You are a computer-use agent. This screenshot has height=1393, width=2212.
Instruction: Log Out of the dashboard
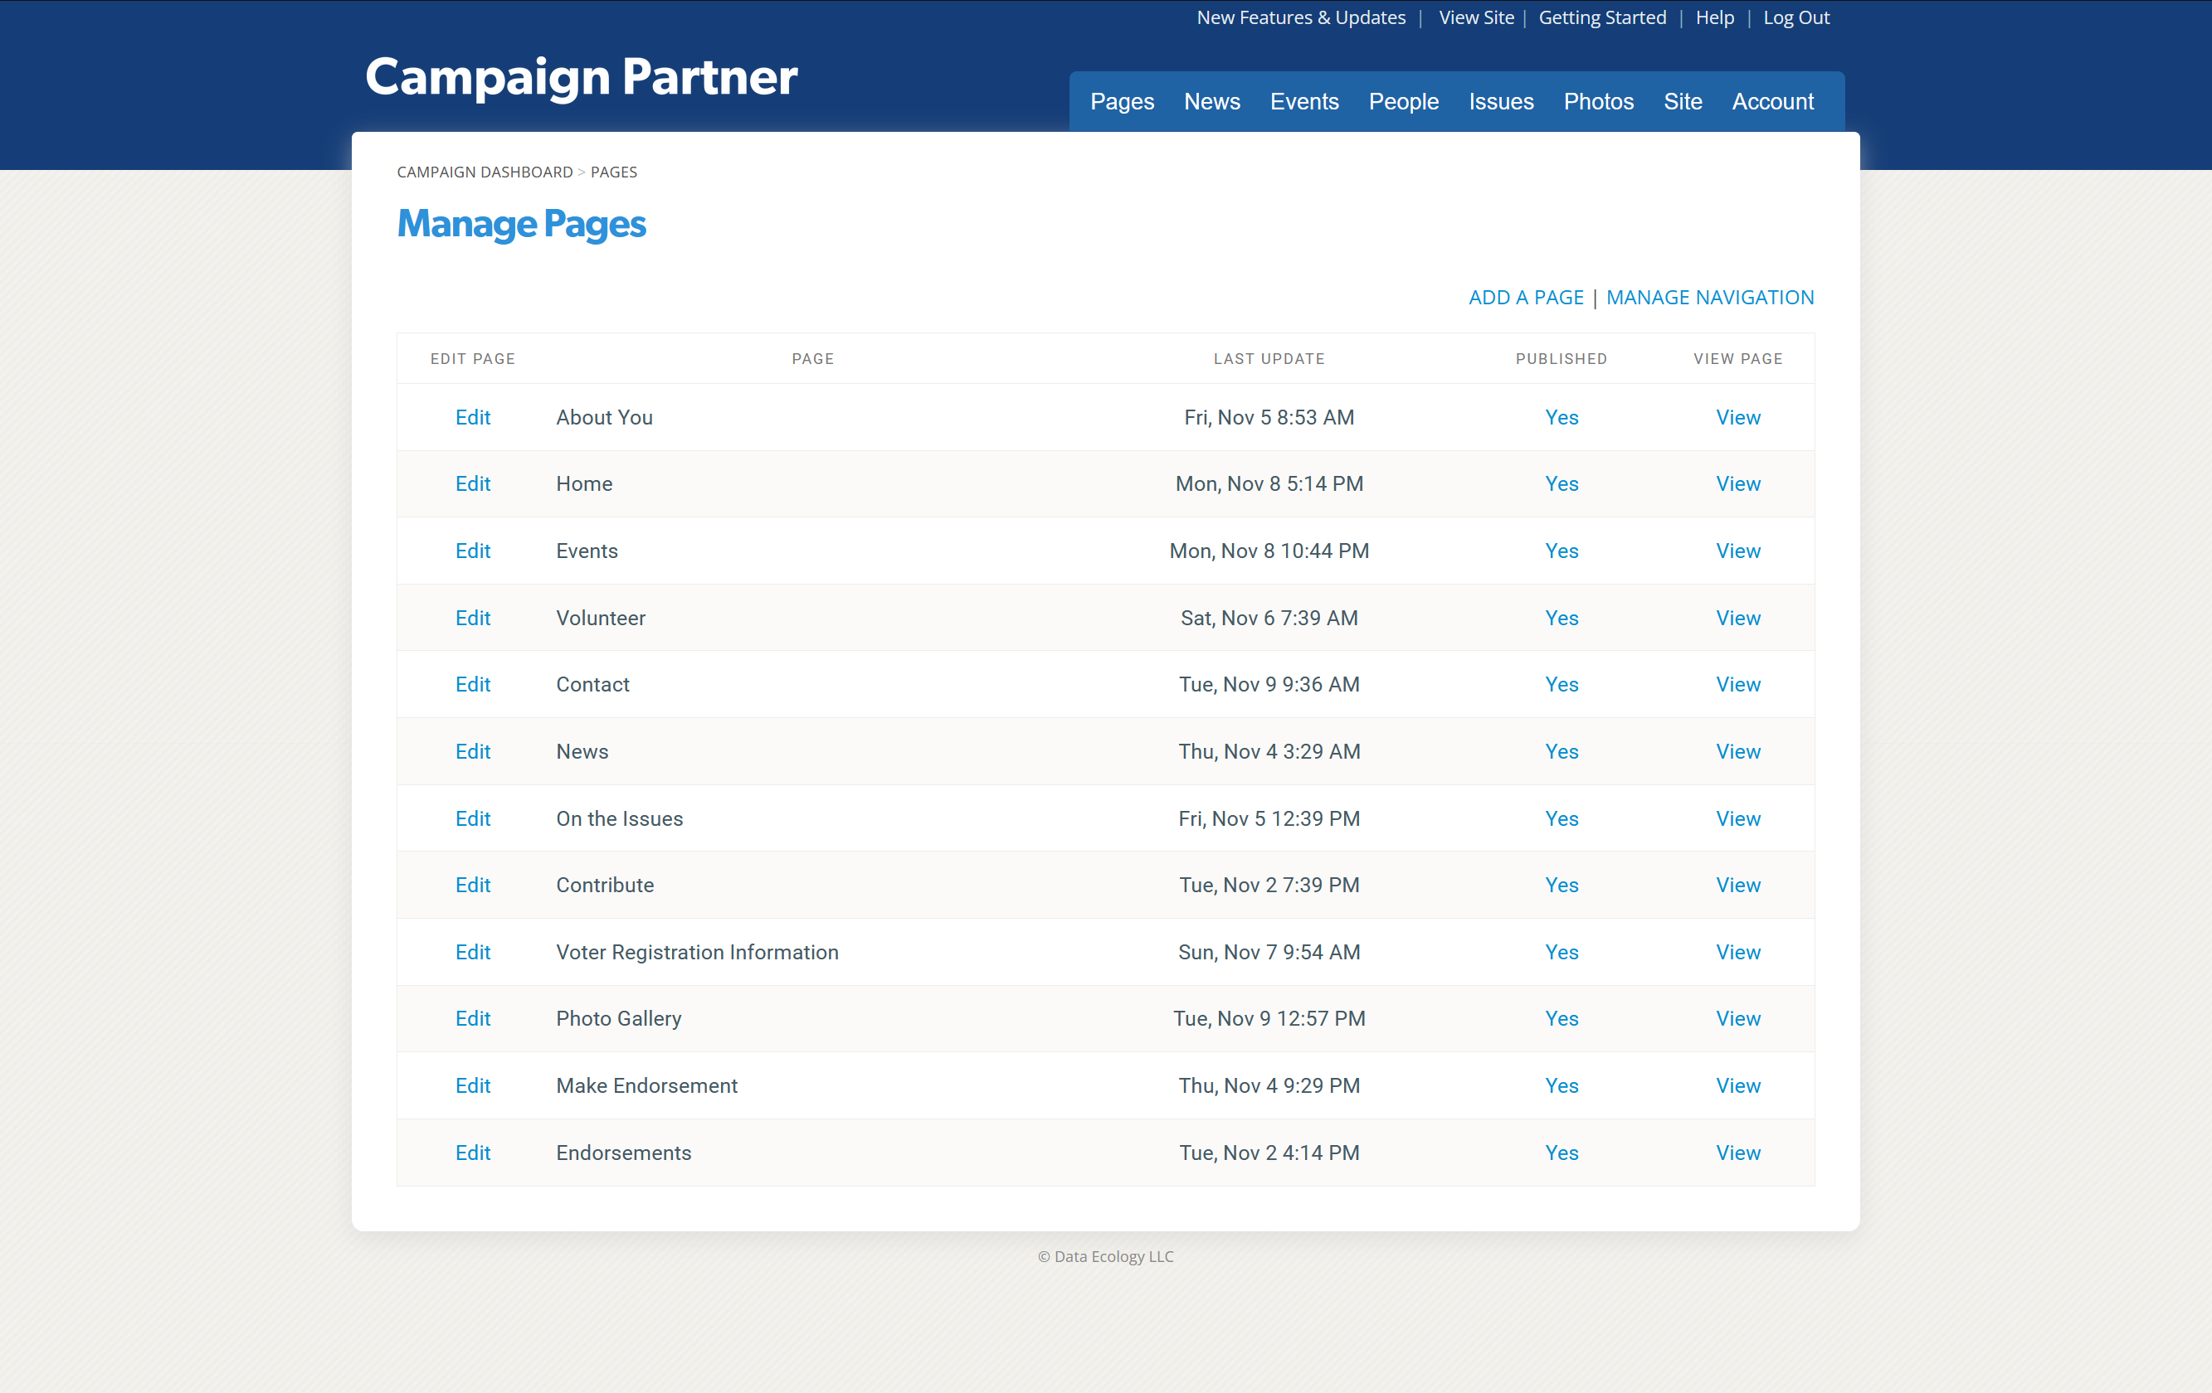1795,17
